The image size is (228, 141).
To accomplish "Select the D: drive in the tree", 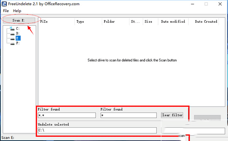I will pyautogui.click(x=18, y=33).
